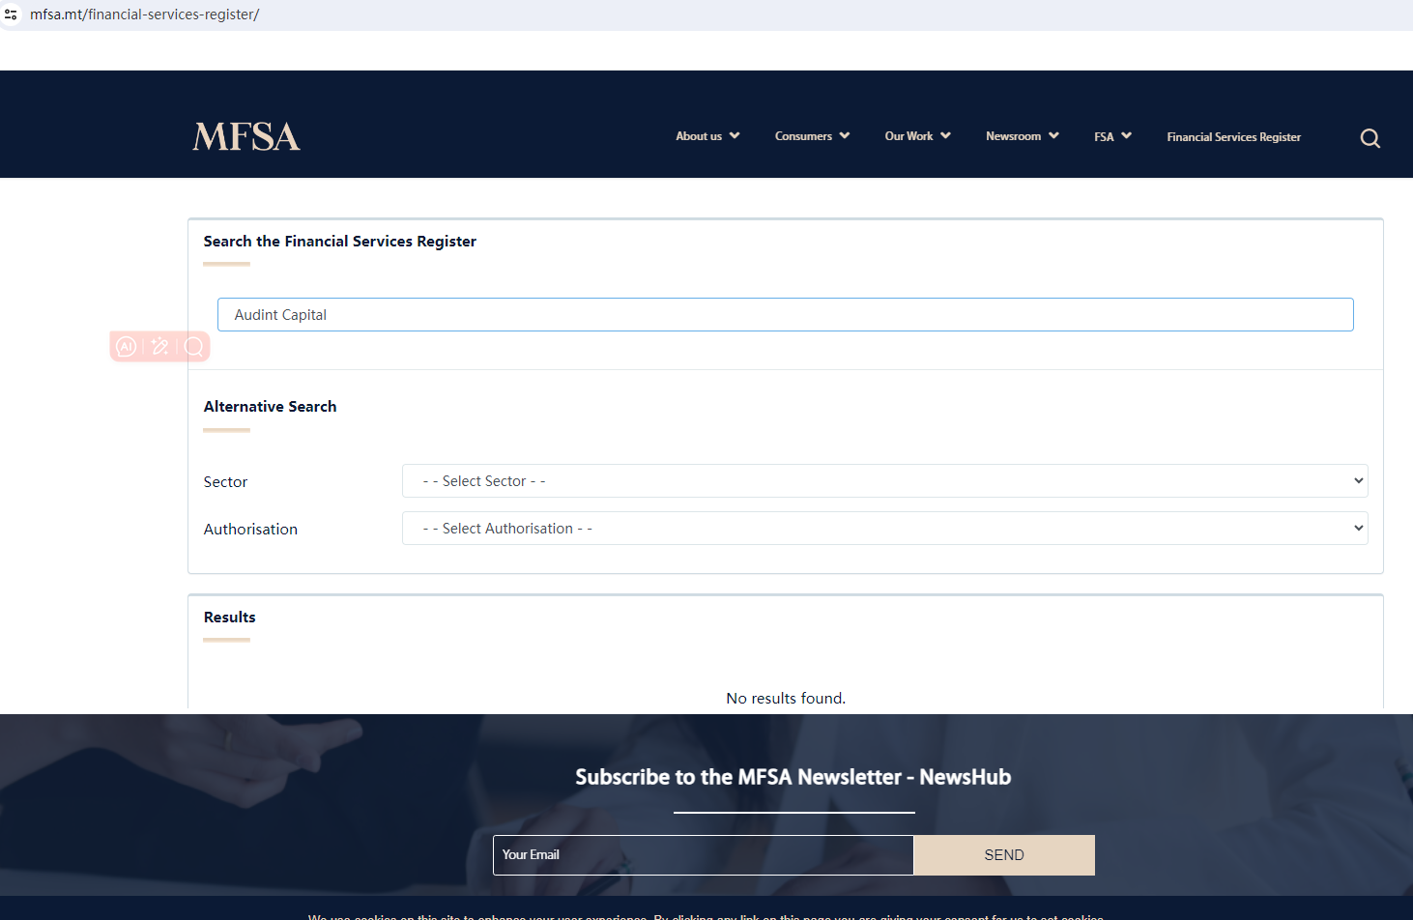Image resolution: width=1413 pixels, height=920 pixels.
Task: Click the magic pen icon on the floating toolbar
Action: click(x=160, y=346)
